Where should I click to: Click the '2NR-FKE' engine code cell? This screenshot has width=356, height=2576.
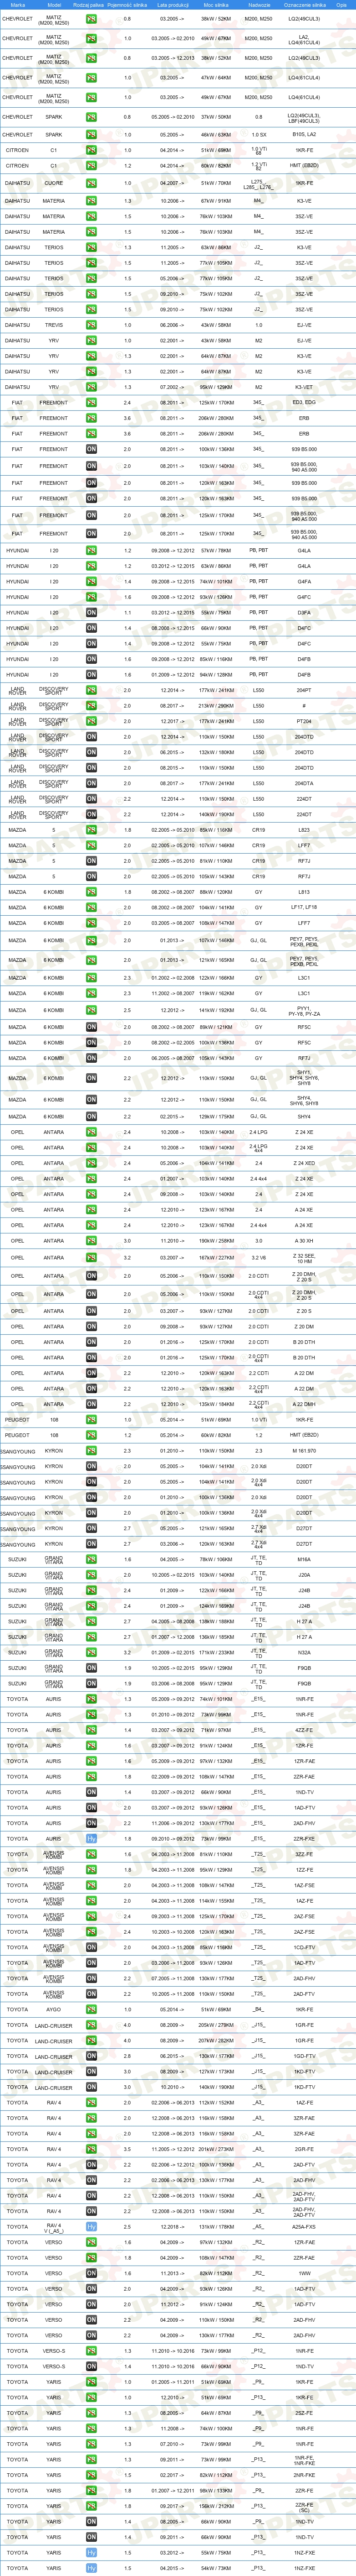pyautogui.click(x=304, y=2475)
